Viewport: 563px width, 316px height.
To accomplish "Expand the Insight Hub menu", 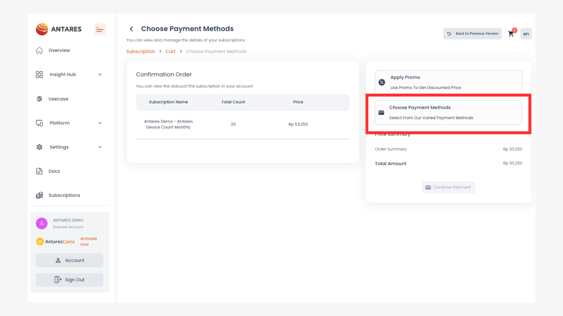I will (x=100, y=75).
